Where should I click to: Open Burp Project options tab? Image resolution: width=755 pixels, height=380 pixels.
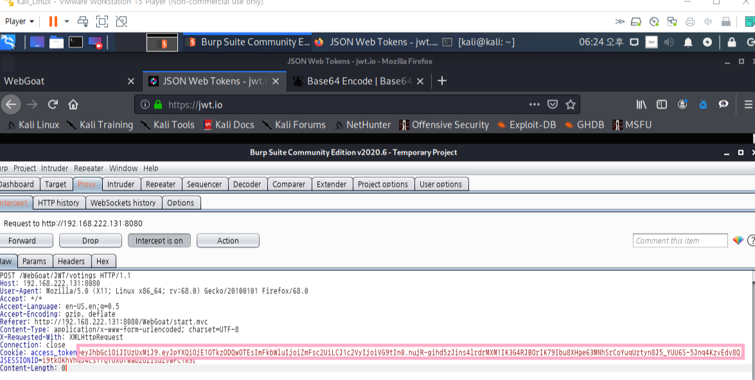tap(383, 184)
